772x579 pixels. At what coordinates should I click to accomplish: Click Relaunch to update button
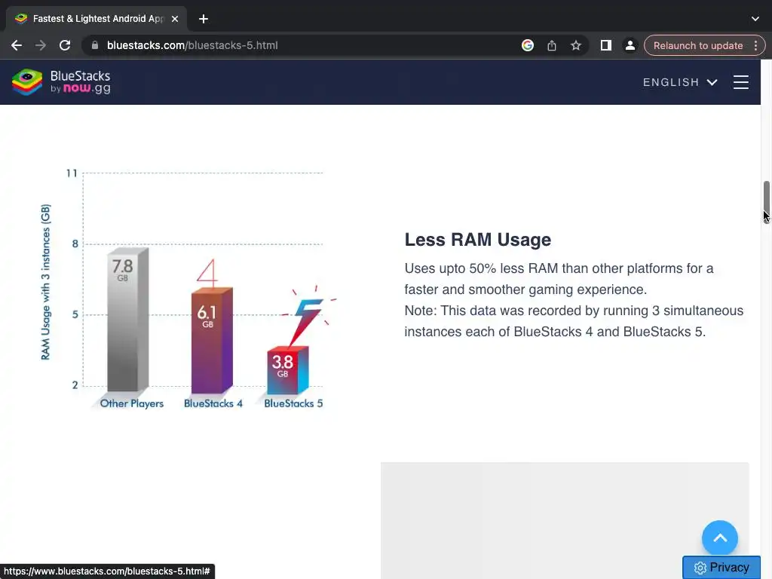697,45
